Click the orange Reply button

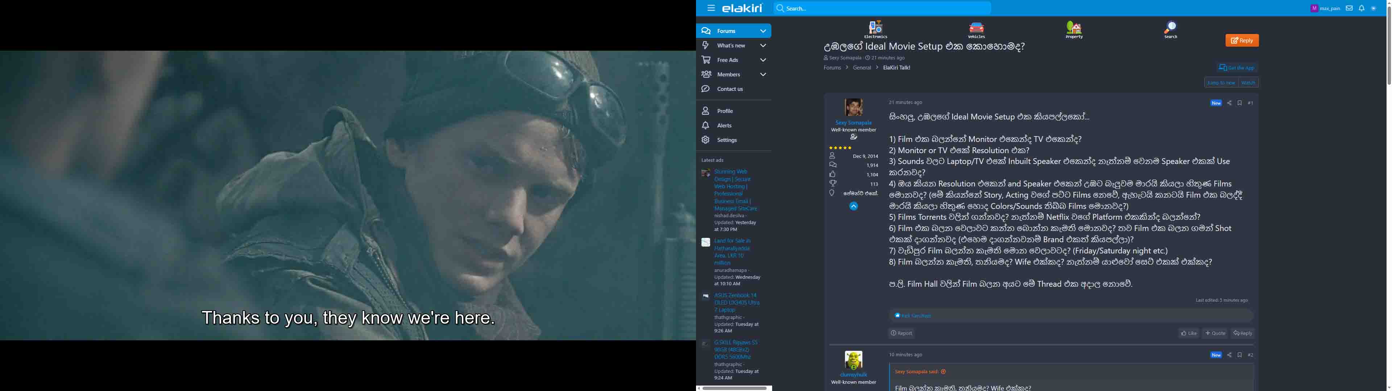(x=1242, y=41)
